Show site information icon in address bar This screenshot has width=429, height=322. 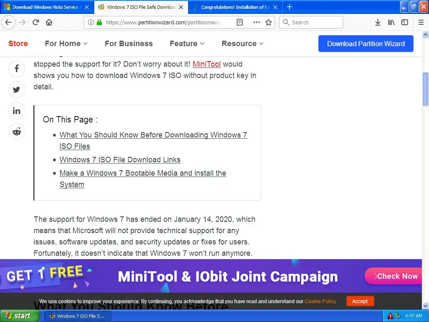pyautogui.click(x=91, y=22)
